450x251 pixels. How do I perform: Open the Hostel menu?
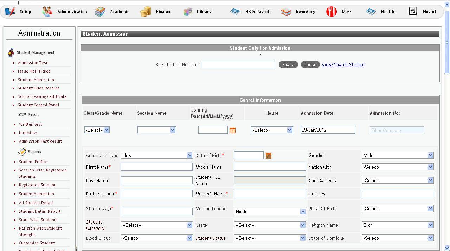pos(429,12)
